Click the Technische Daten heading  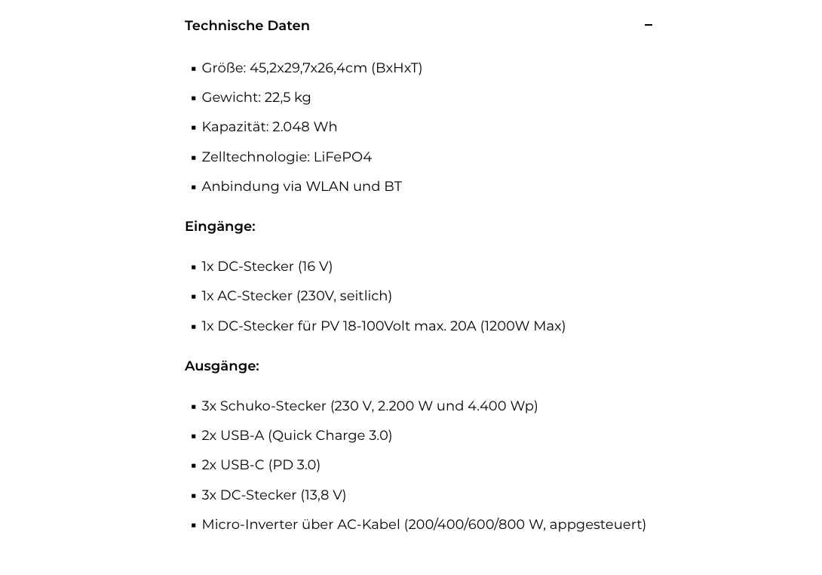click(247, 26)
